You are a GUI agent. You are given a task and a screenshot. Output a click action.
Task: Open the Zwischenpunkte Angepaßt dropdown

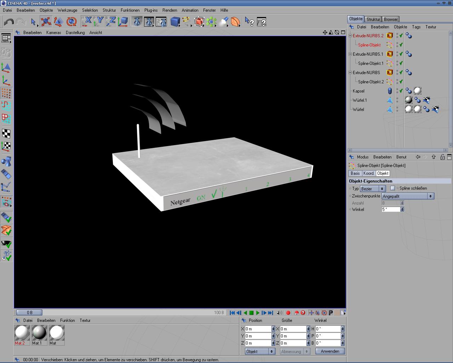pos(408,196)
